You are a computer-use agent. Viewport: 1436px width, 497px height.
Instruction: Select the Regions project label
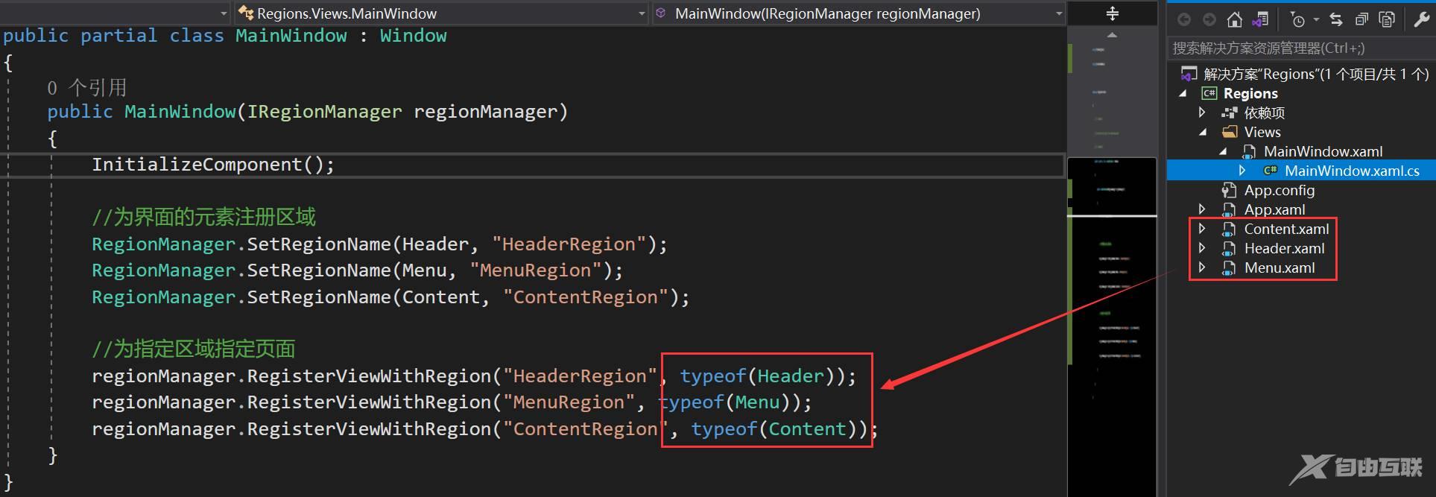(x=1250, y=93)
